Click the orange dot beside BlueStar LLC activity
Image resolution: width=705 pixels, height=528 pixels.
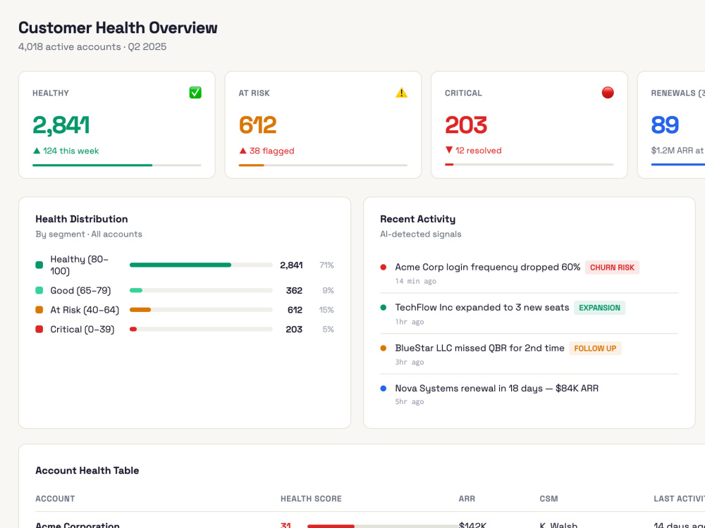pos(384,348)
